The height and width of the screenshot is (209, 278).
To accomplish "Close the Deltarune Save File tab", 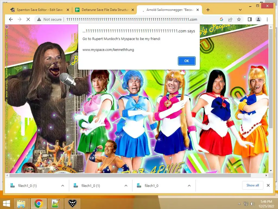I will click(132, 10).
